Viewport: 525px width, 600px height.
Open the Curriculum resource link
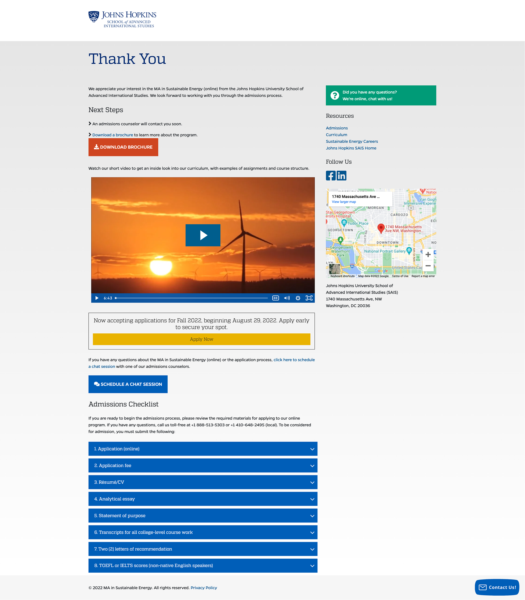(x=336, y=135)
